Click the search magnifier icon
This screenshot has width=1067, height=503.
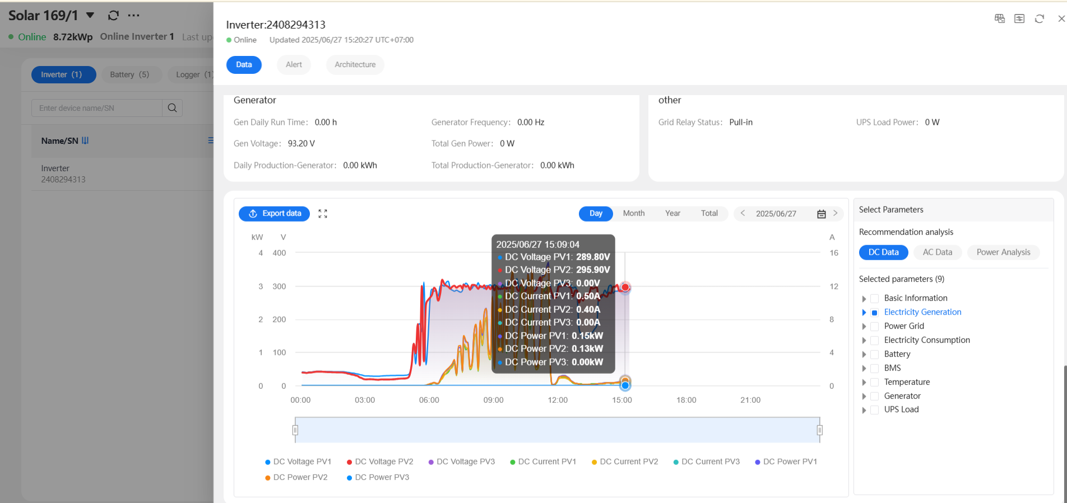coord(172,108)
